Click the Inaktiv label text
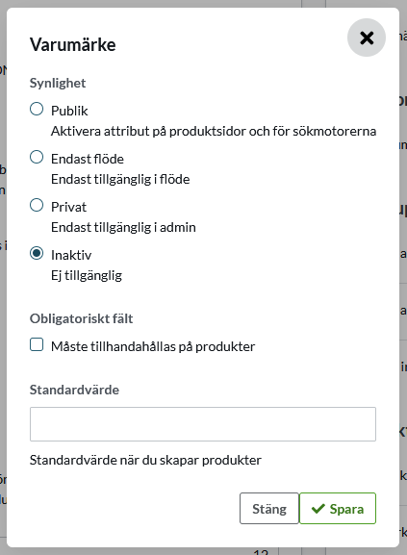Viewport: 407px width, 555px height. click(x=71, y=255)
